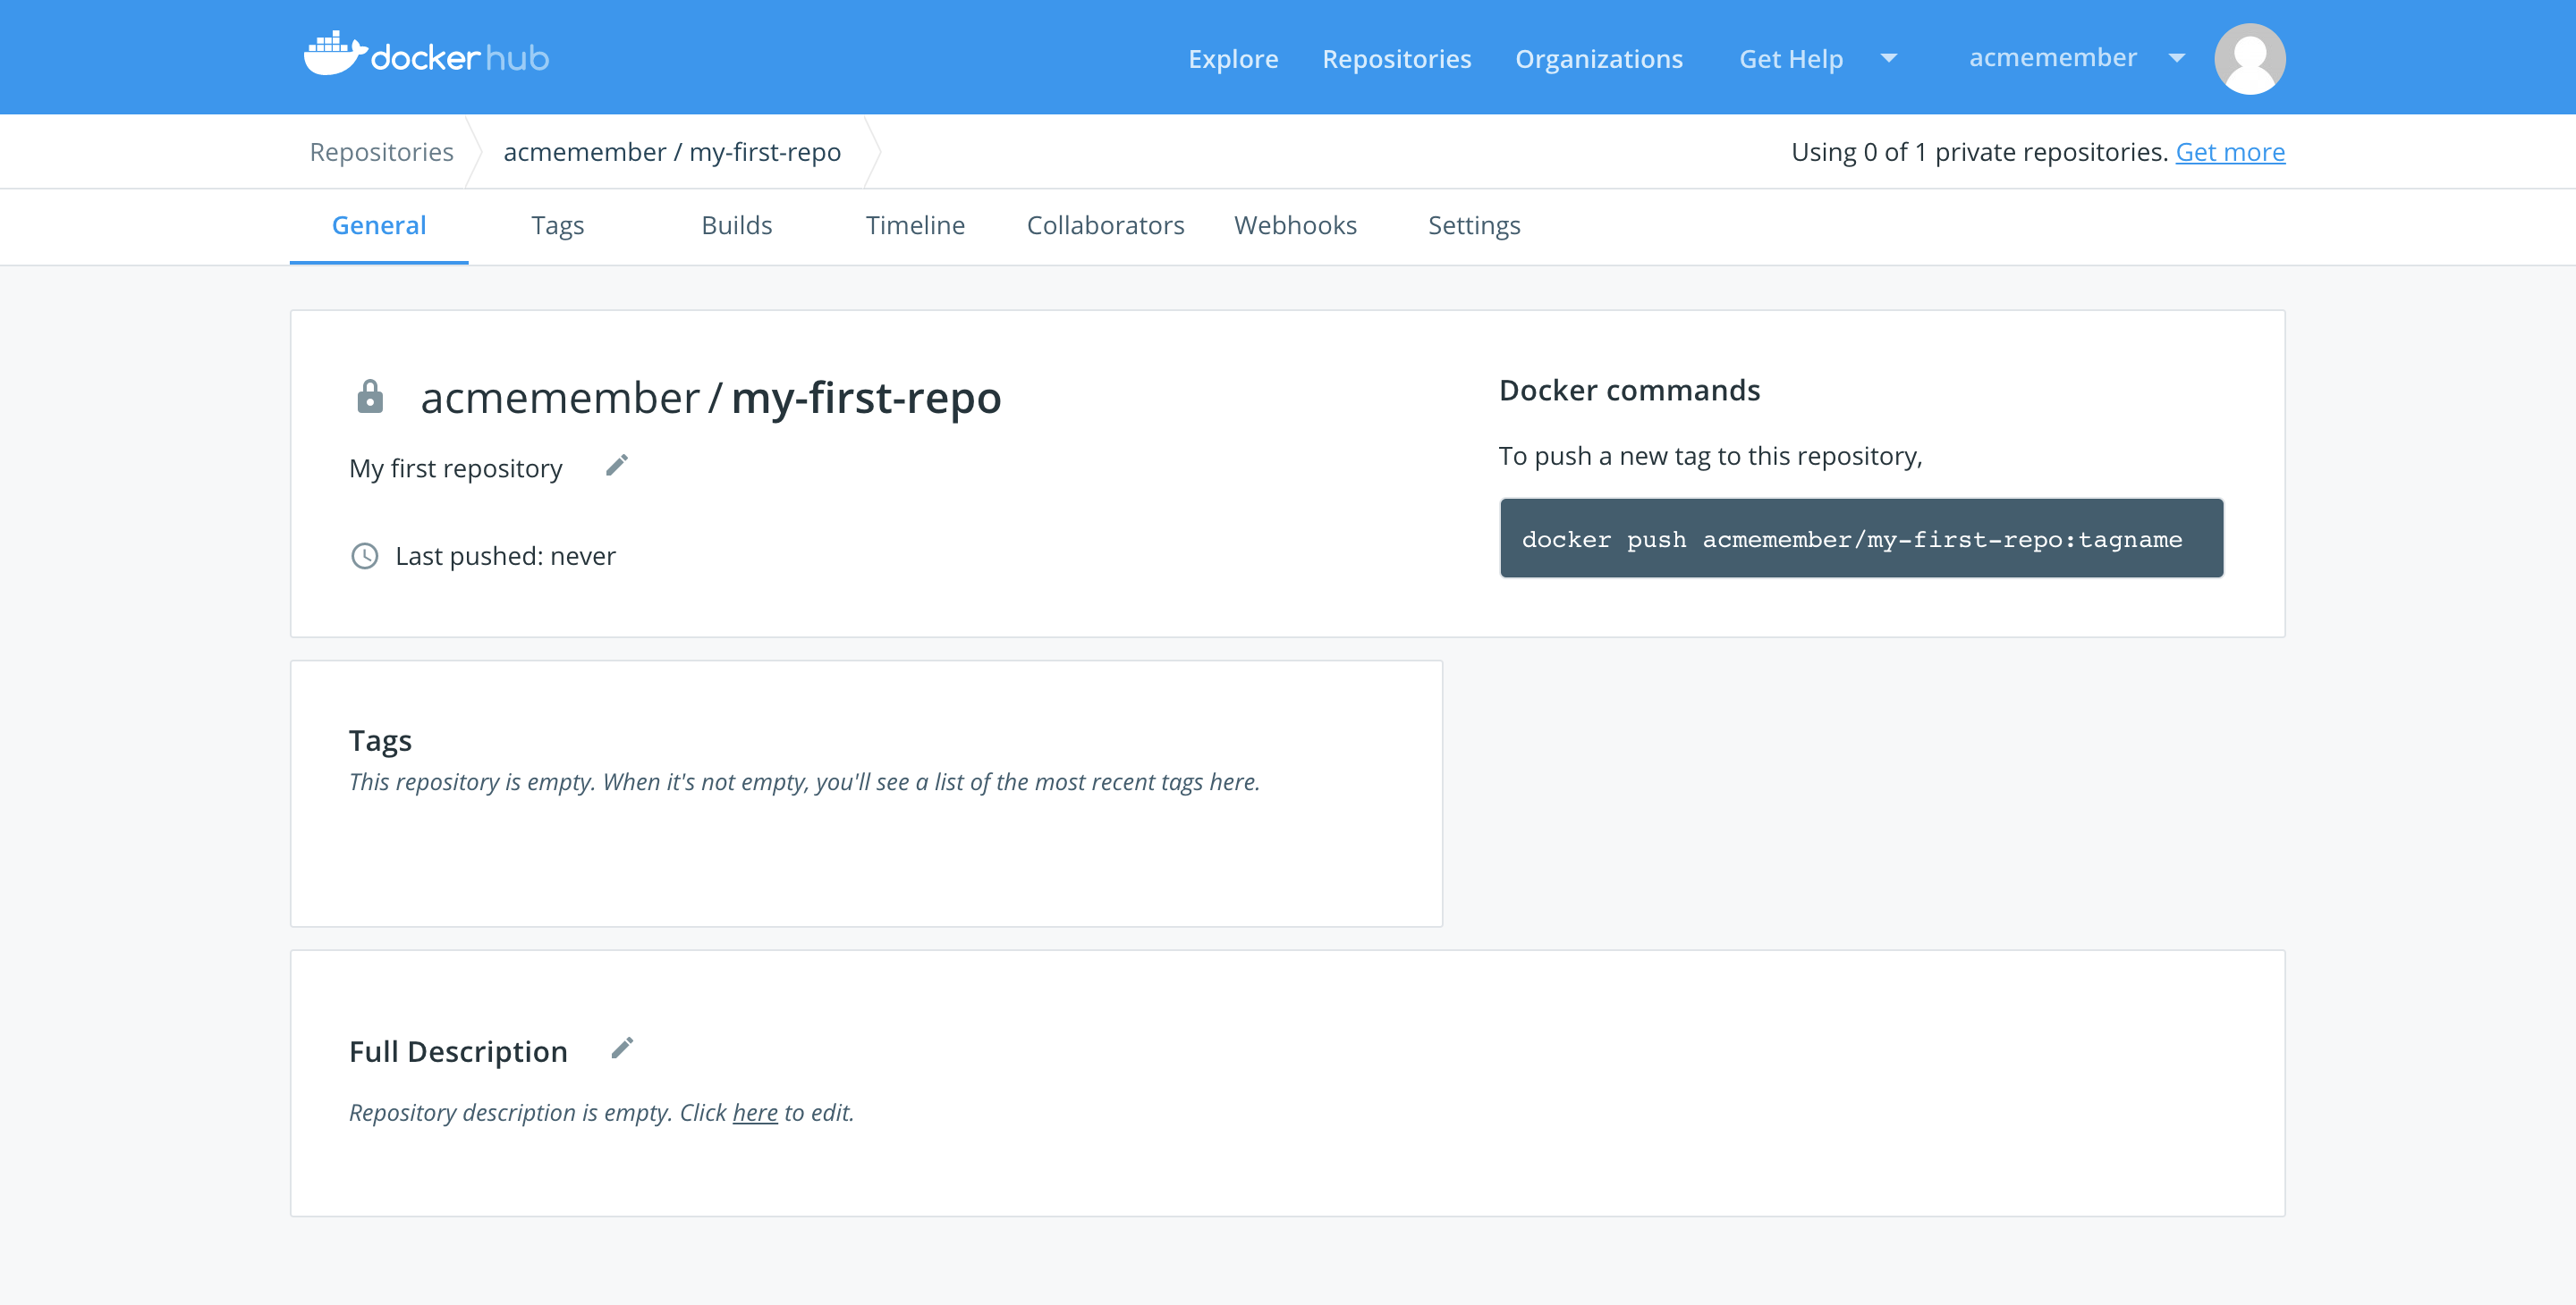Open the Webhooks settings tab
The width and height of the screenshot is (2576, 1305).
pyautogui.click(x=1295, y=224)
